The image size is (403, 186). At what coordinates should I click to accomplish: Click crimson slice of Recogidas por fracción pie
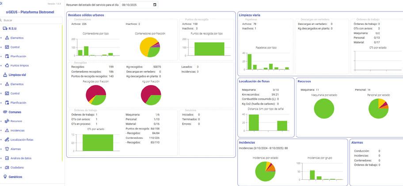tap(94, 91)
